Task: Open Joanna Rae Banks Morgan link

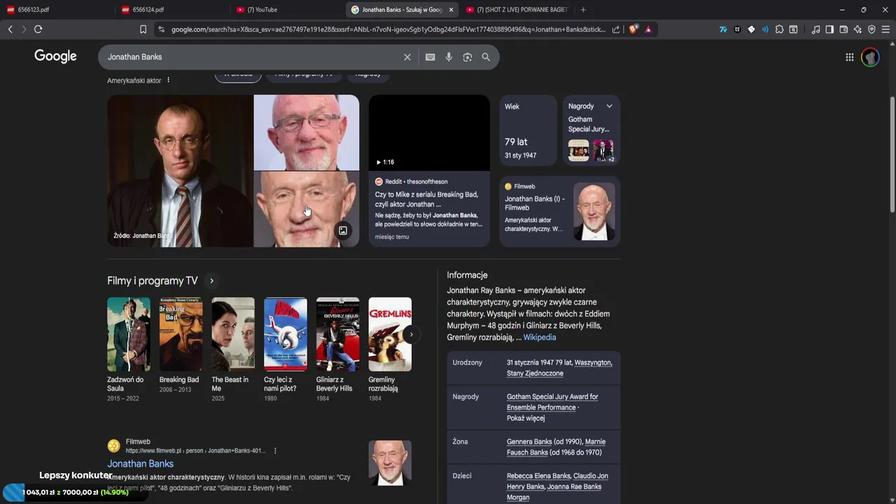Action: (554, 492)
